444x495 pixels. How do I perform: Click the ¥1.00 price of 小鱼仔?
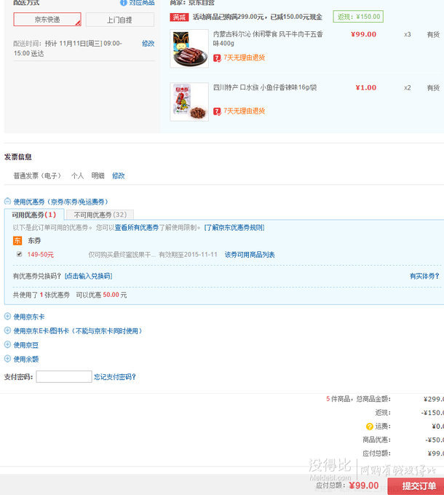[x=366, y=88]
